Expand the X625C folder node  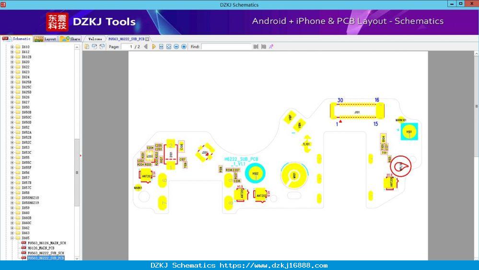click(12, 87)
